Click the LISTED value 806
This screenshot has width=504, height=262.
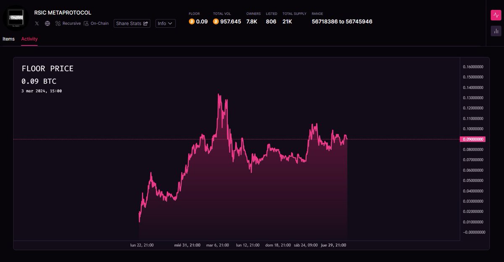pyautogui.click(x=271, y=21)
